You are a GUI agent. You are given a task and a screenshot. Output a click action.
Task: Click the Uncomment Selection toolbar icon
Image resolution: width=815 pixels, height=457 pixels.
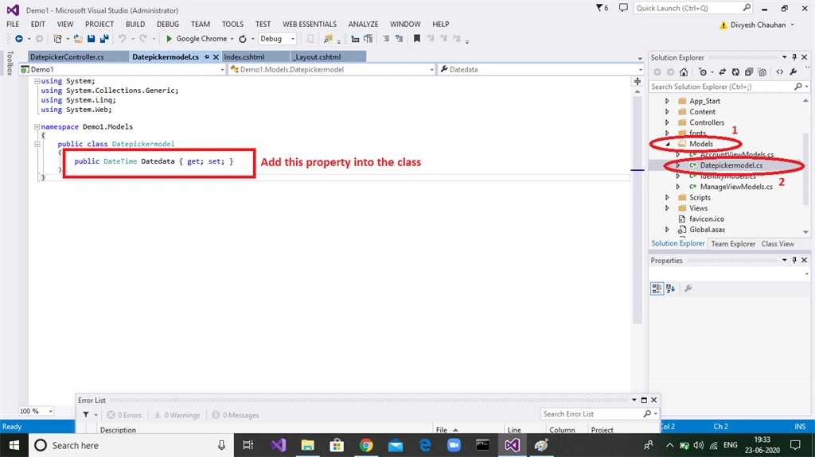[400, 38]
